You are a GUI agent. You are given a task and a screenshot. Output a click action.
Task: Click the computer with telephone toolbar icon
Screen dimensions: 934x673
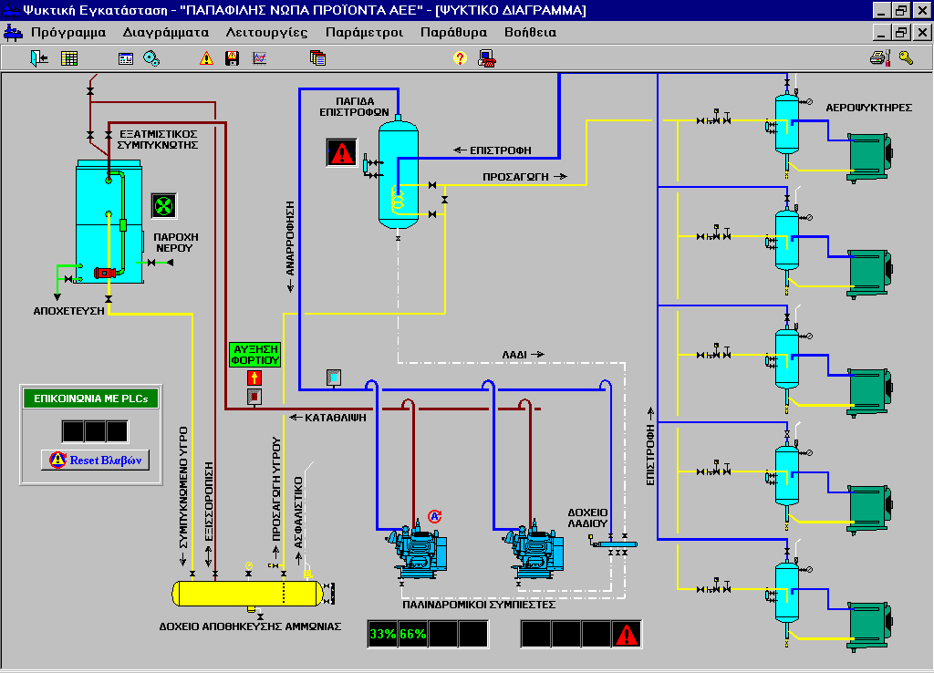(x=487, y=58)
